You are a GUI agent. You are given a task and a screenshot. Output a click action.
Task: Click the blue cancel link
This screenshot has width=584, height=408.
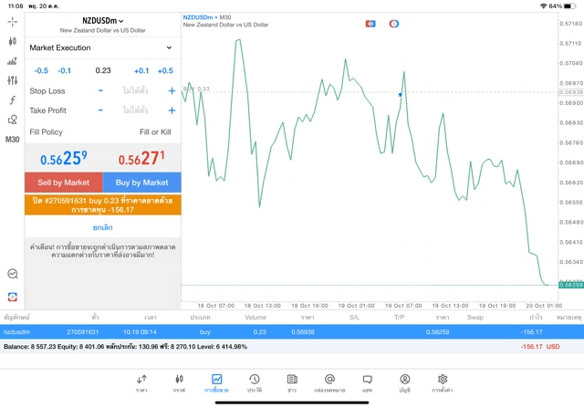coord(103,227)
